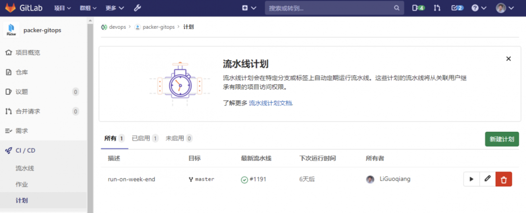Open the issues icon showing 4 in navbar
526x213 pixels.
[418, 8]
